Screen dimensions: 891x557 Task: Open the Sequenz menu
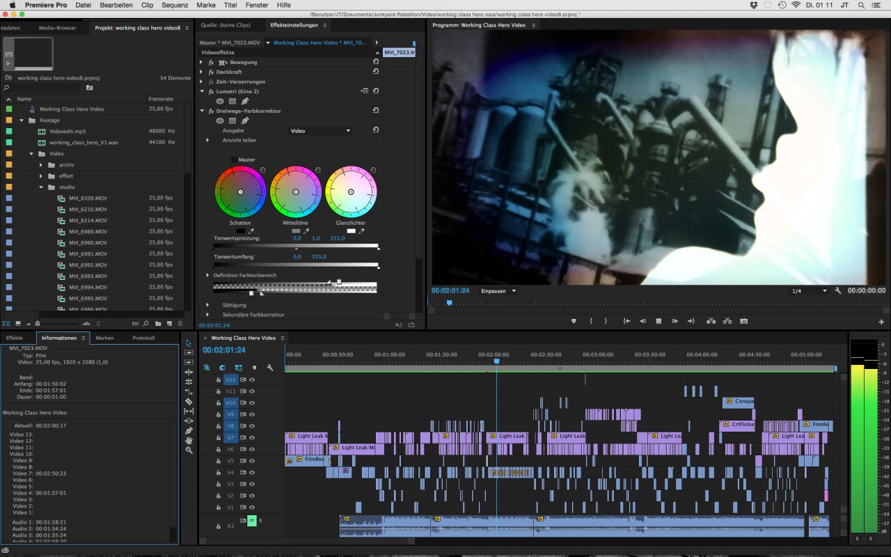click(x=175, y=5)
